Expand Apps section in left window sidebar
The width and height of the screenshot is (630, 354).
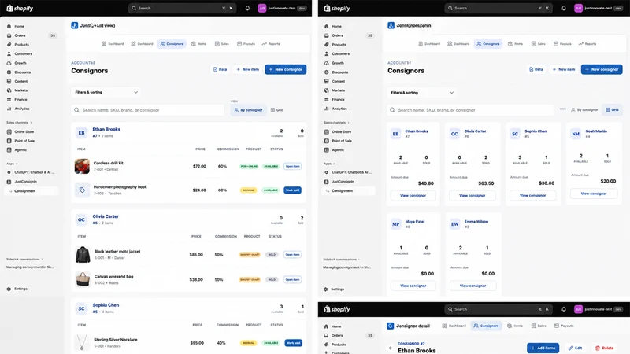pyautogui.click(x=12, y=164)
